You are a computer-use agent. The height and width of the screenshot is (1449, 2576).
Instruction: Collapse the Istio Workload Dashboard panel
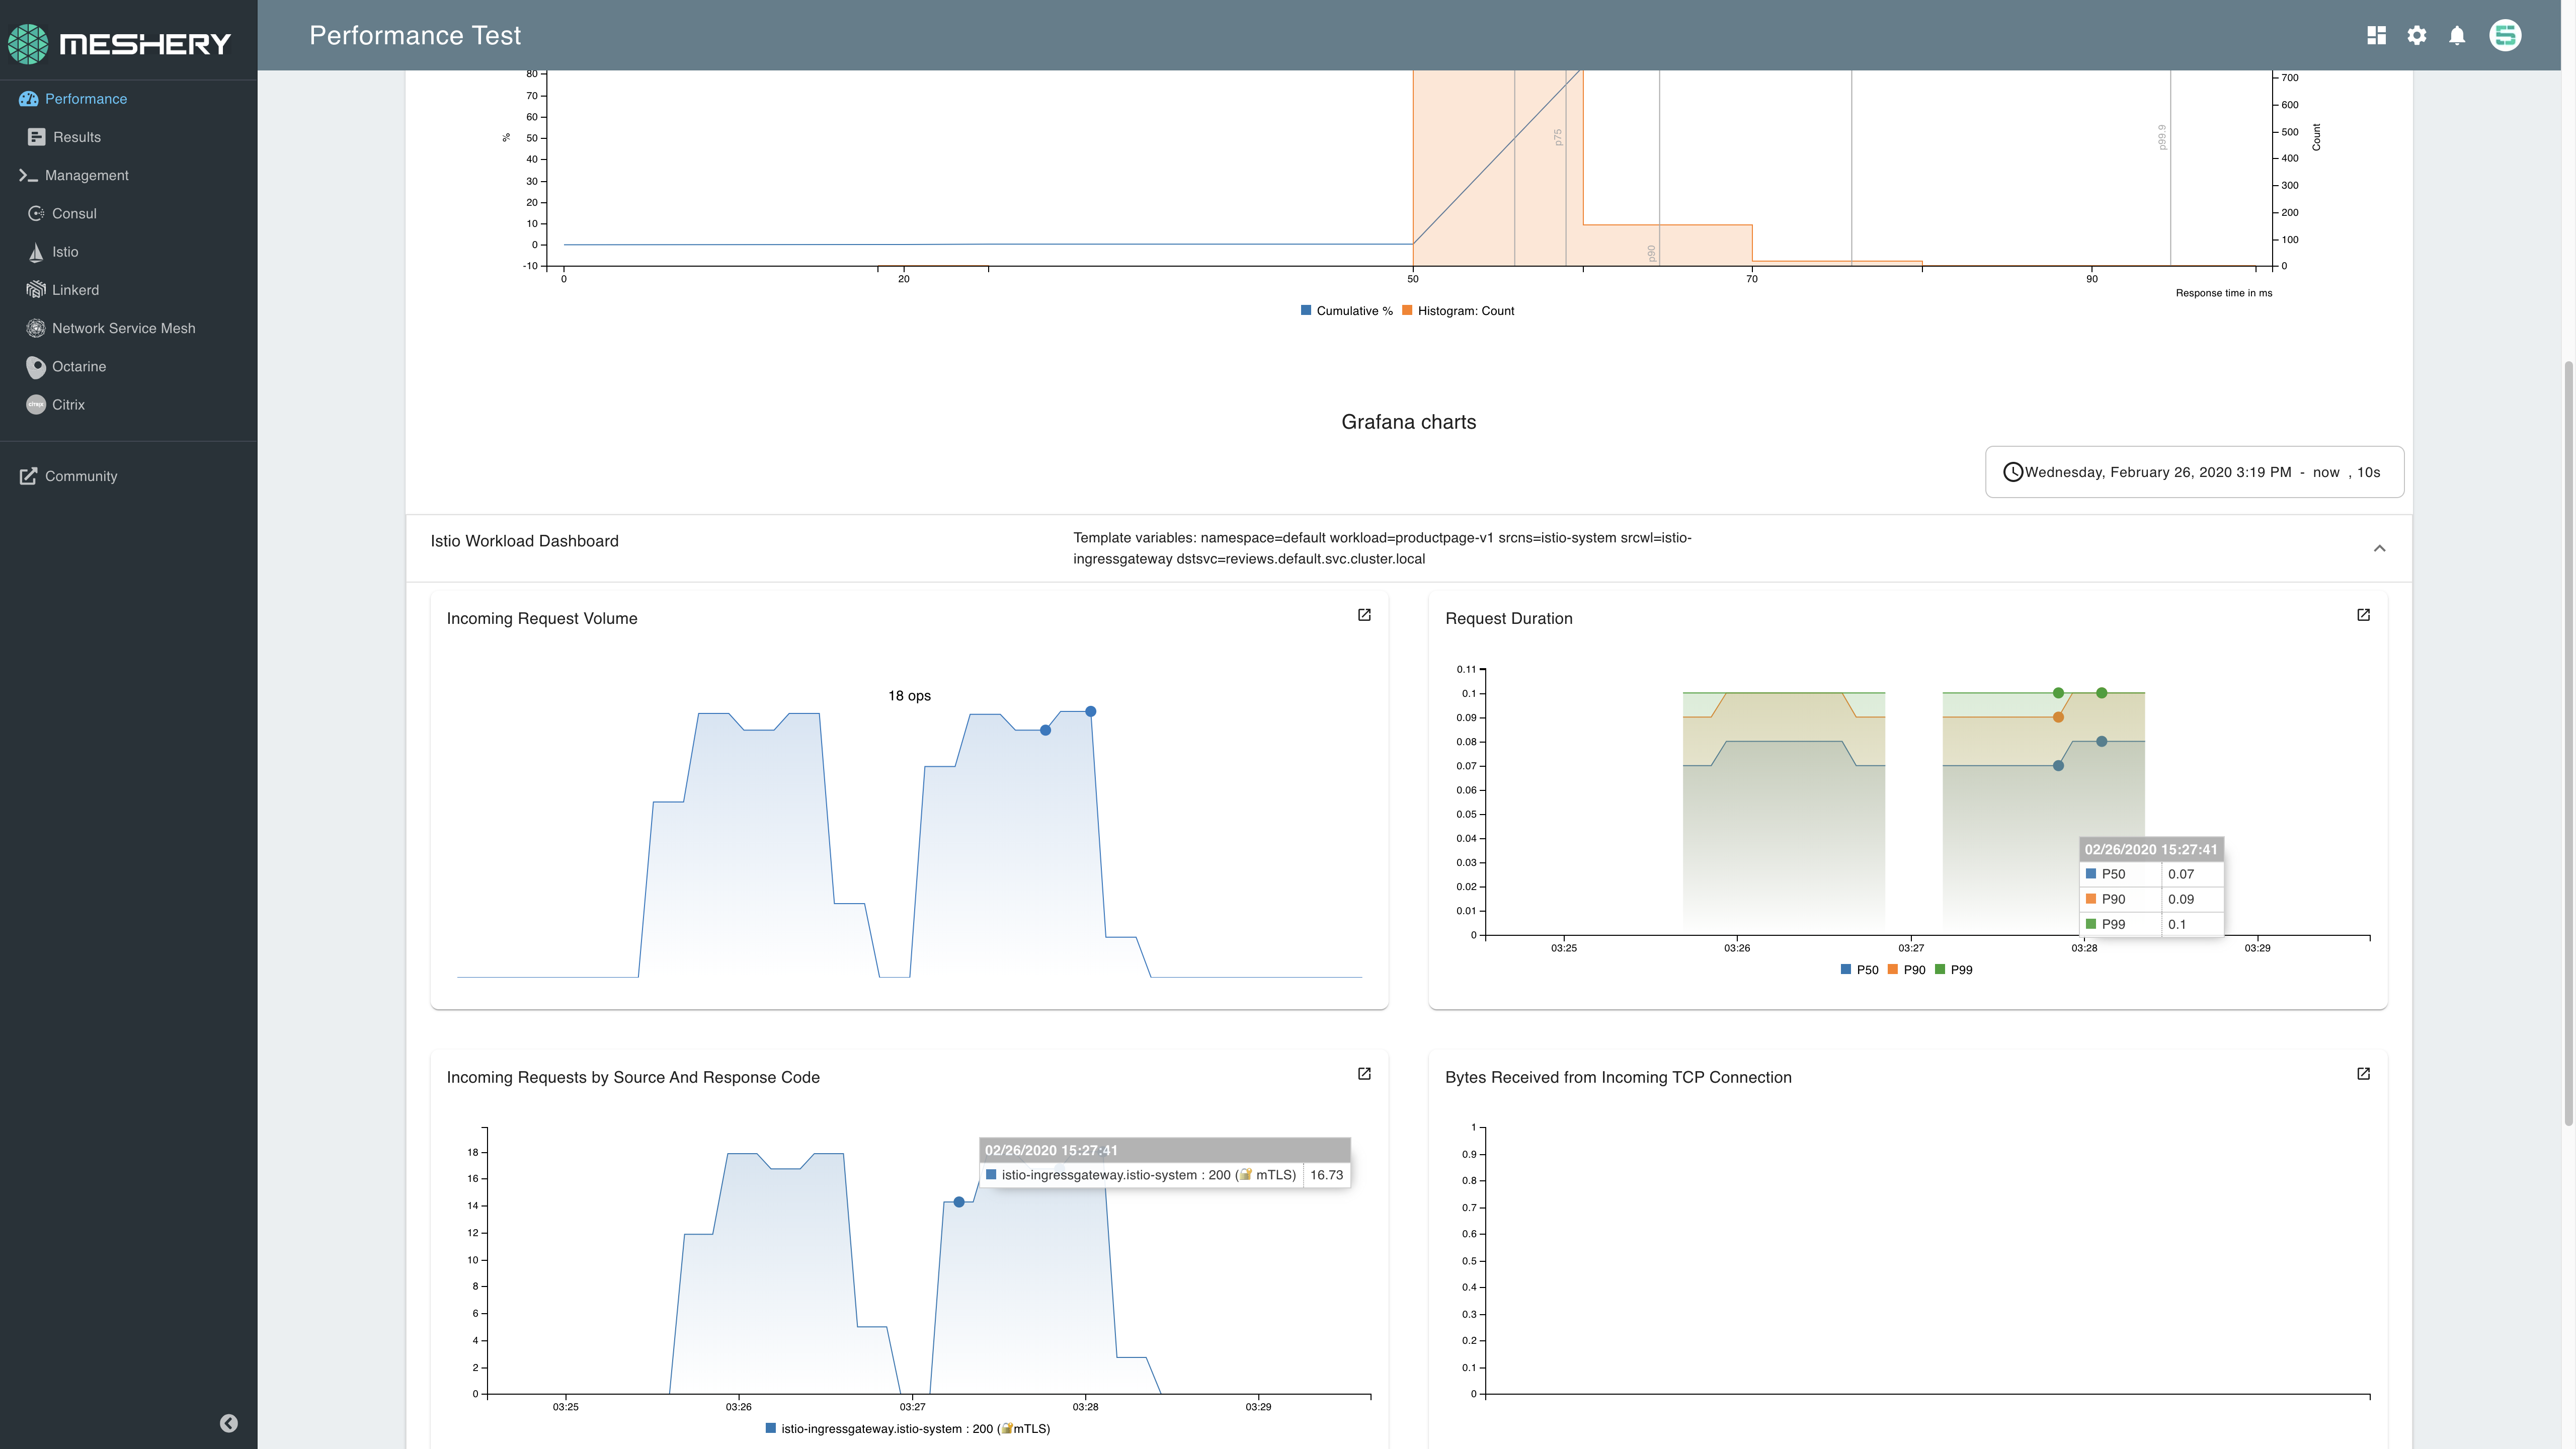click(x=2379, y=548)
